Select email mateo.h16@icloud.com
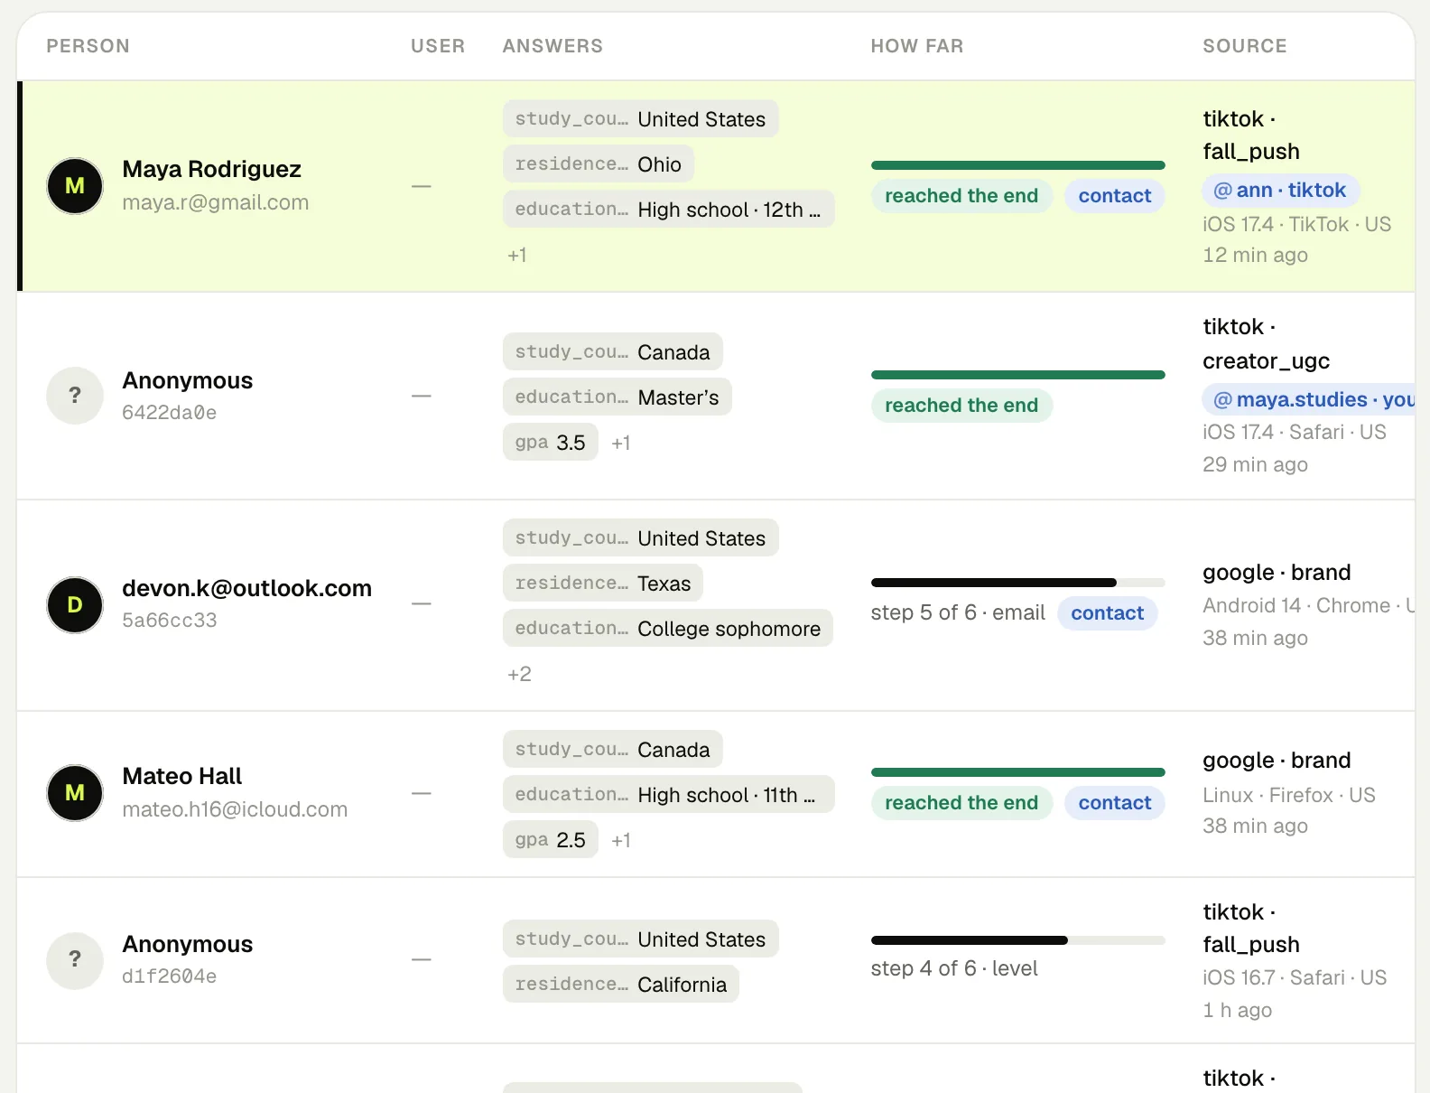This screenshot has height=1093, width=1430. 235,809
